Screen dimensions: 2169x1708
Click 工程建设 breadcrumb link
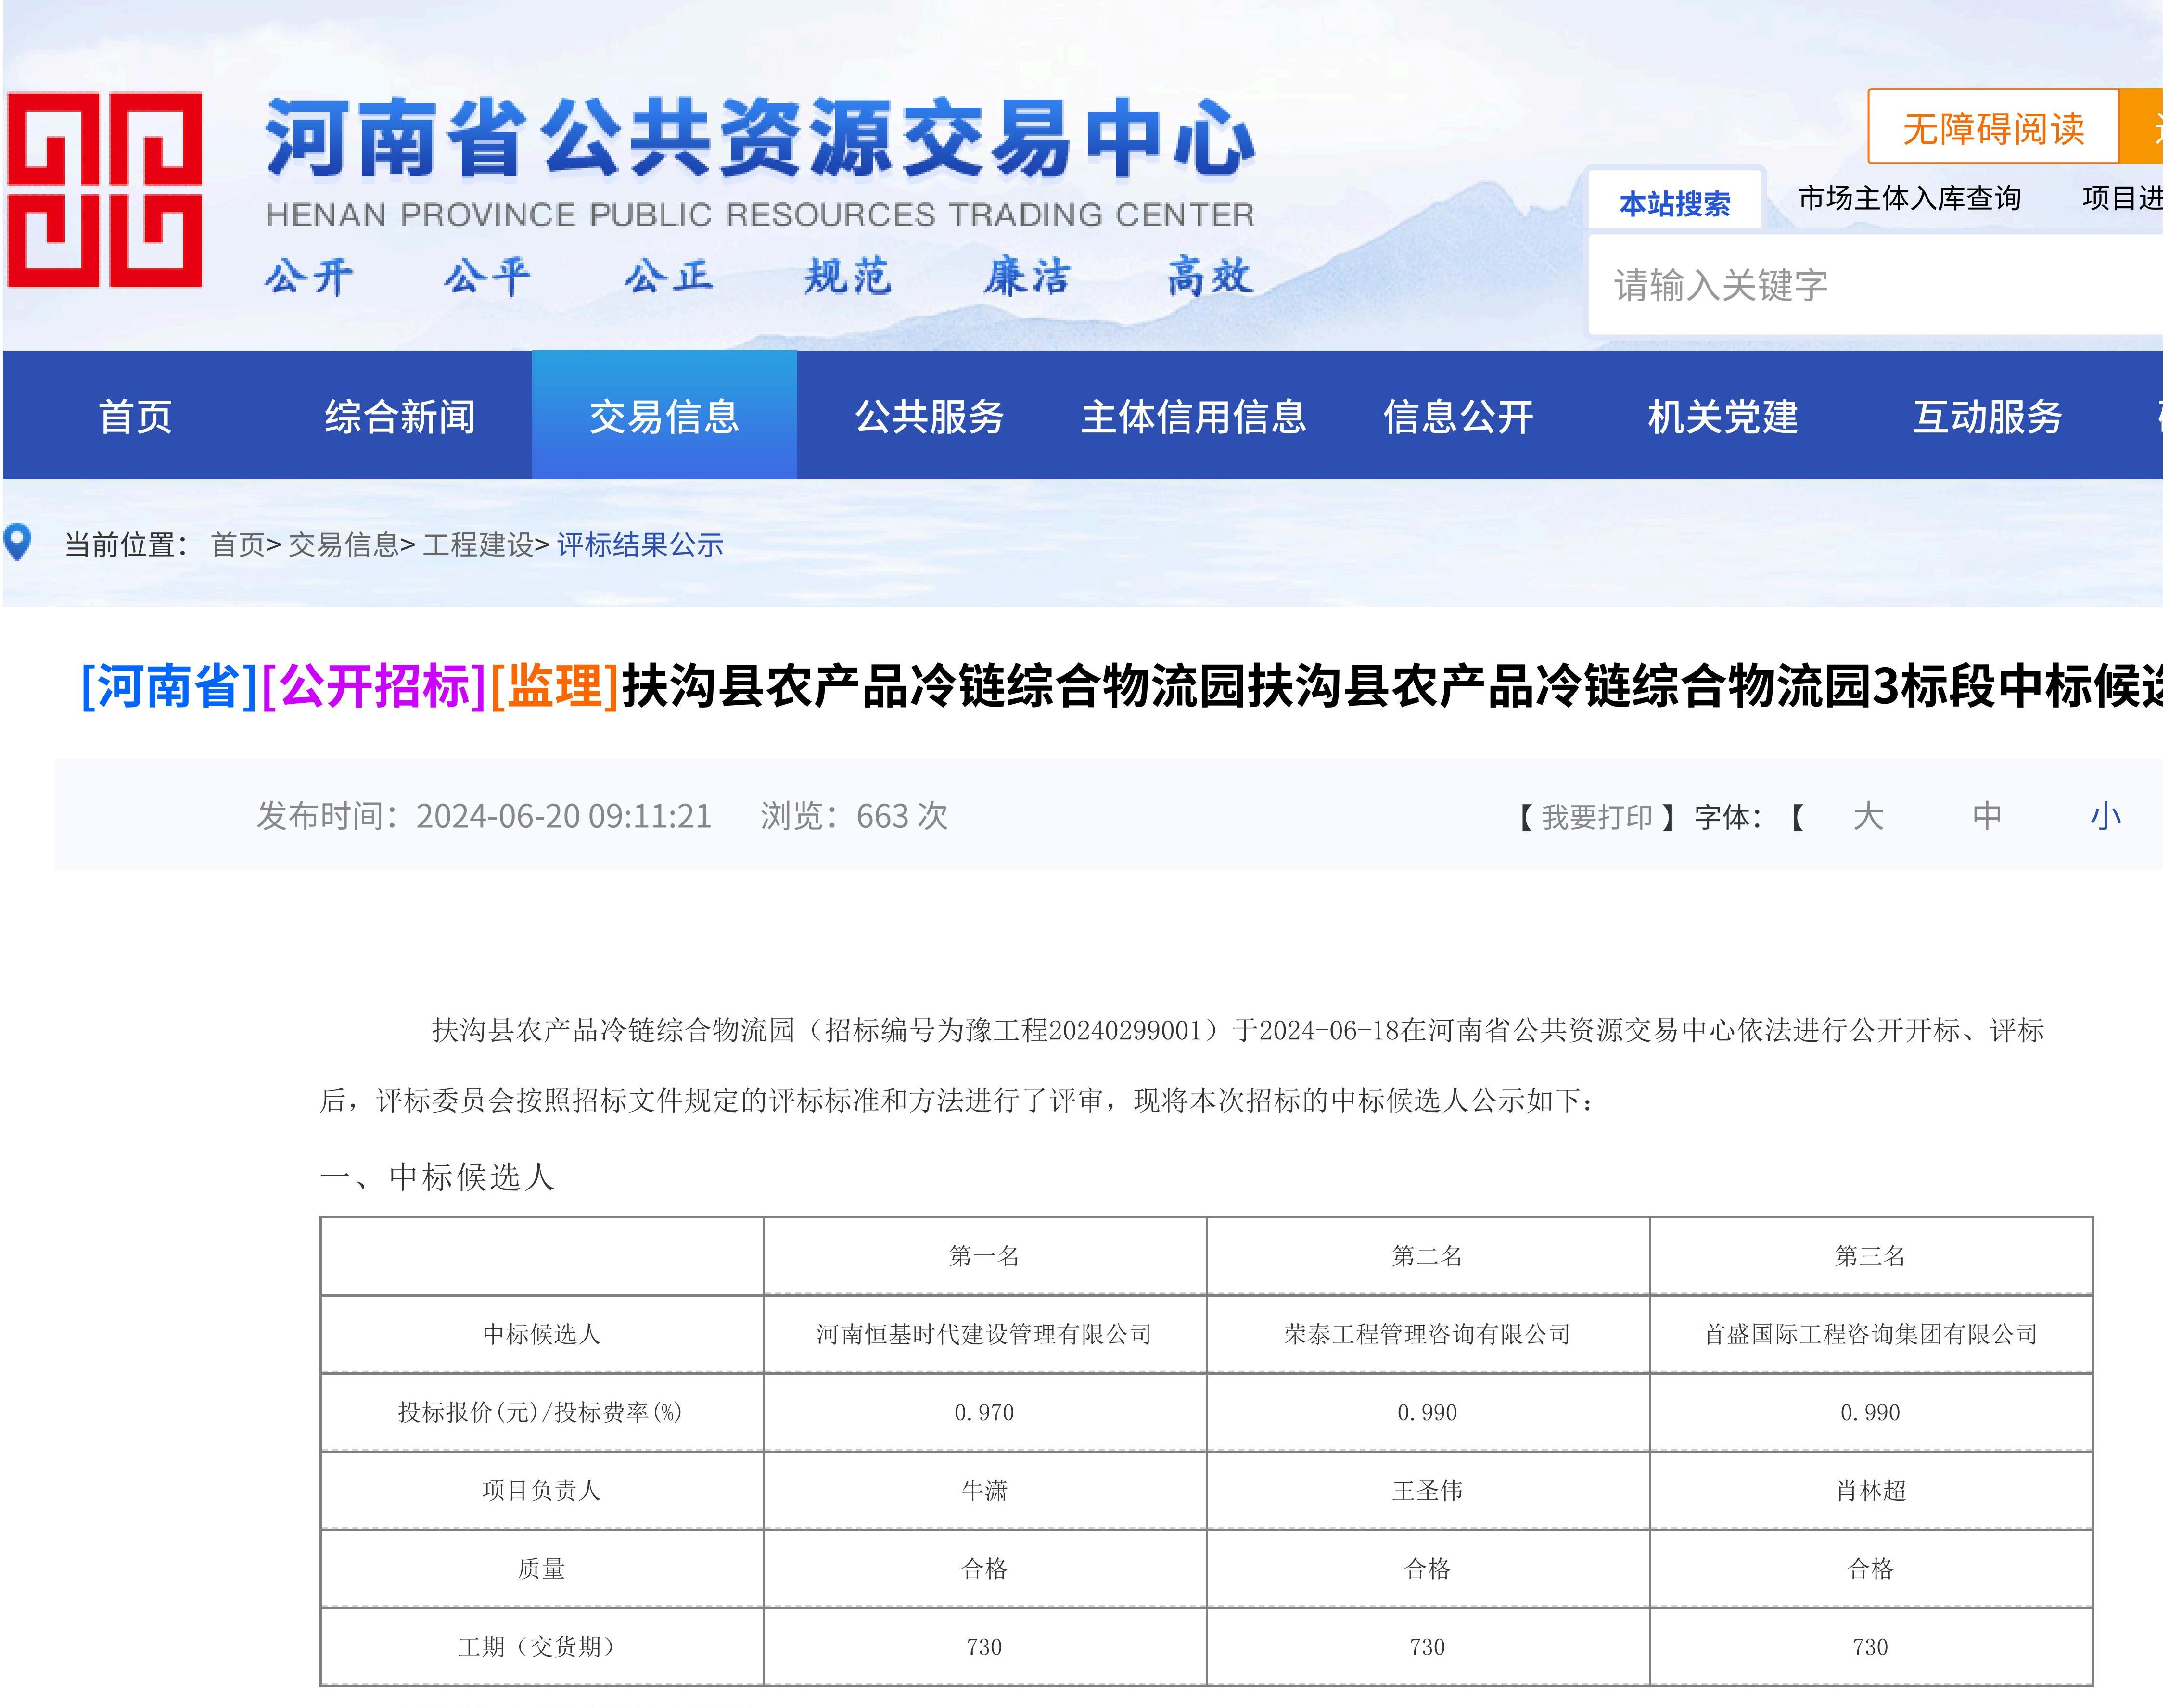(x=478, y=545)
